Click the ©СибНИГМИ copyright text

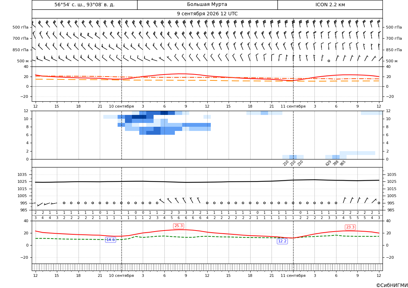392,285
